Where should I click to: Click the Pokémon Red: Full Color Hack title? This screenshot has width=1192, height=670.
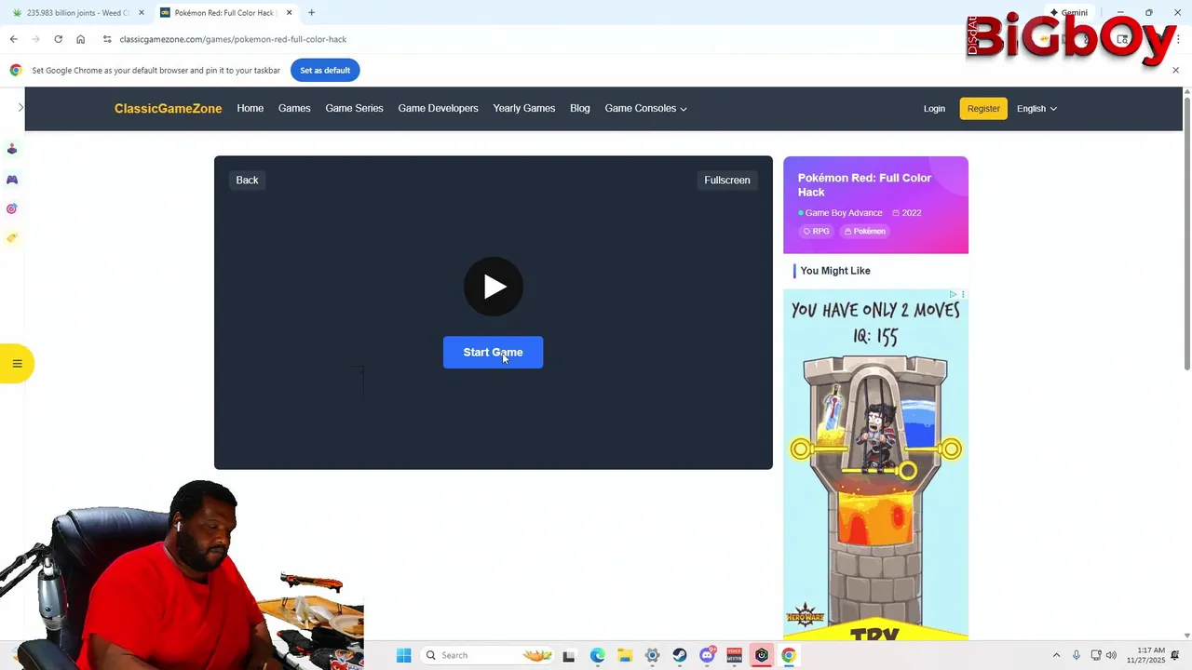(x=864, y=184)
